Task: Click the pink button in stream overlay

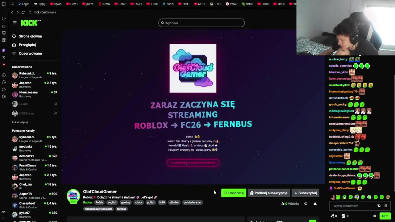Action: coord(193,163)
